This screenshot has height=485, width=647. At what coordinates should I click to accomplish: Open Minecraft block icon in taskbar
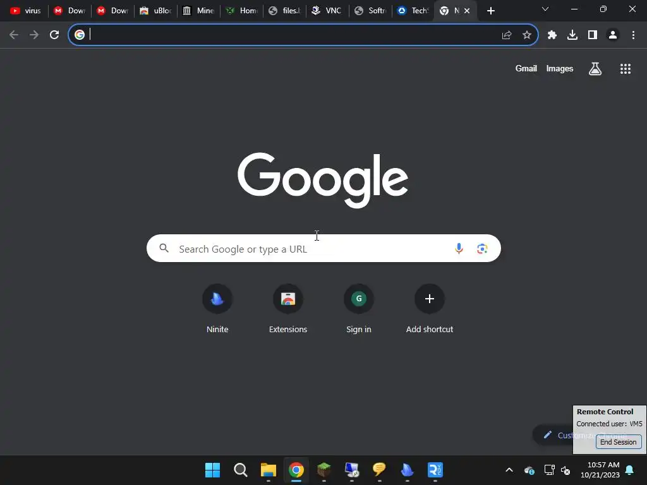pos(324,470)
